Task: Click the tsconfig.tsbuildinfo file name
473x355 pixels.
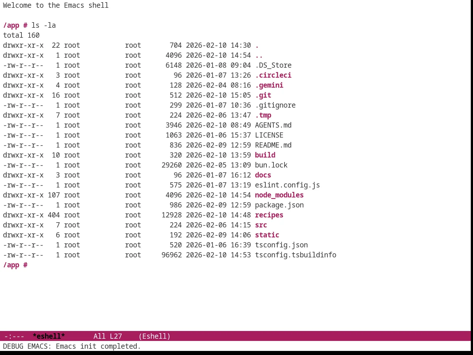Action: point(296,255)
